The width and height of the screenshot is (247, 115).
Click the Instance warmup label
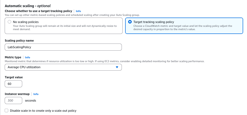pyautogui.click(x=17, y=94)
